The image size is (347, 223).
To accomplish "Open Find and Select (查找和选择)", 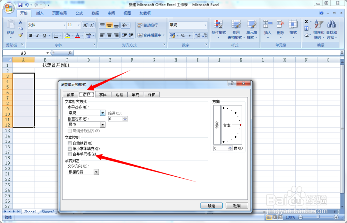I will 331,29.
